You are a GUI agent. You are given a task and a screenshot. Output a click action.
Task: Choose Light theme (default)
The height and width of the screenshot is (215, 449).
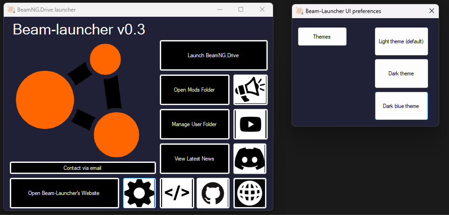pos(401,41)
